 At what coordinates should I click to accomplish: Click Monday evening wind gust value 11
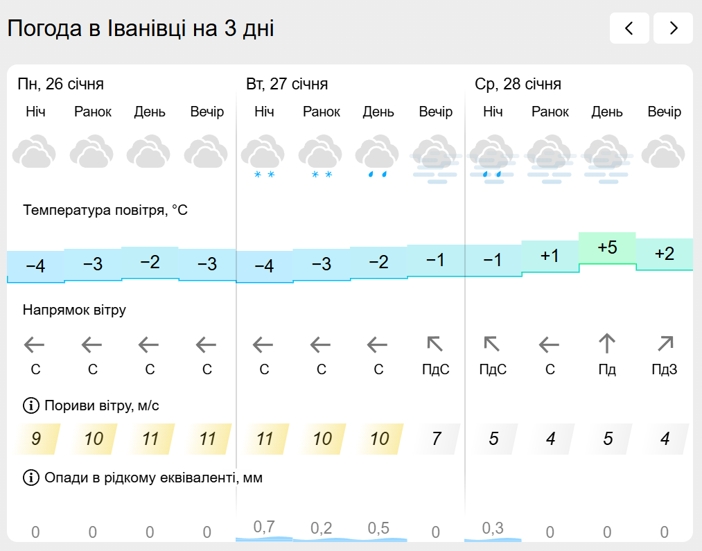click(207, 439)
